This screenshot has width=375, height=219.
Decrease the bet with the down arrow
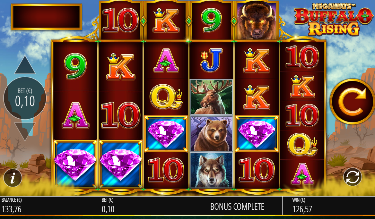pyautogui.click(x=25, y=131)
